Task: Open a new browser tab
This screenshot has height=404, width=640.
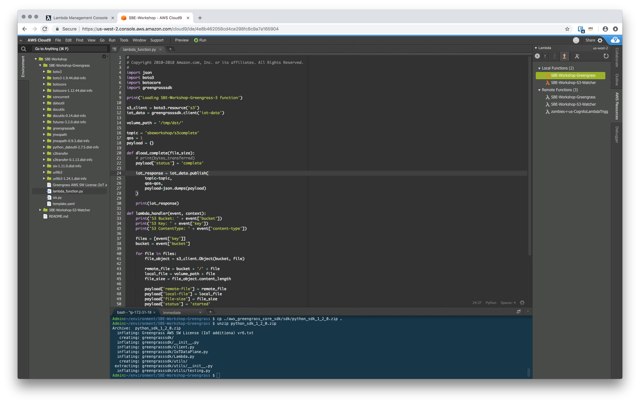Action: coord(200,18)
